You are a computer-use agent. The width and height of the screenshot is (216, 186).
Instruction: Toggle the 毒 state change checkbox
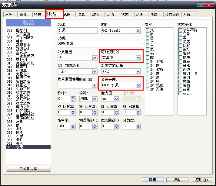coord(180,38)
